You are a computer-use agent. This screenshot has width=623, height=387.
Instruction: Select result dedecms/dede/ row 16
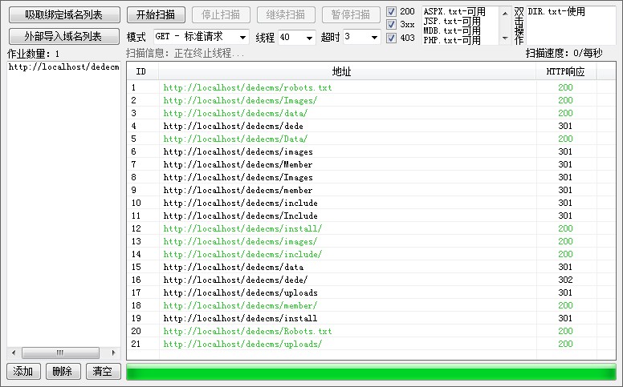coord(371,280)
